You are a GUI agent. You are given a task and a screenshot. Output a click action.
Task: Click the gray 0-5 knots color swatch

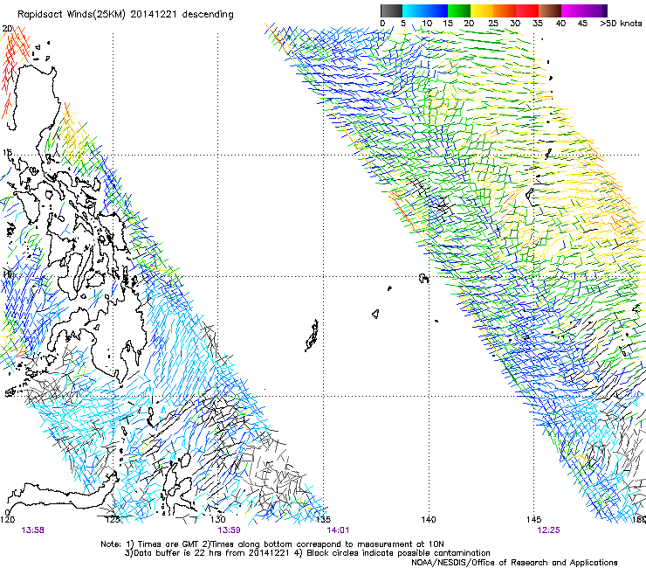point(391,10)
